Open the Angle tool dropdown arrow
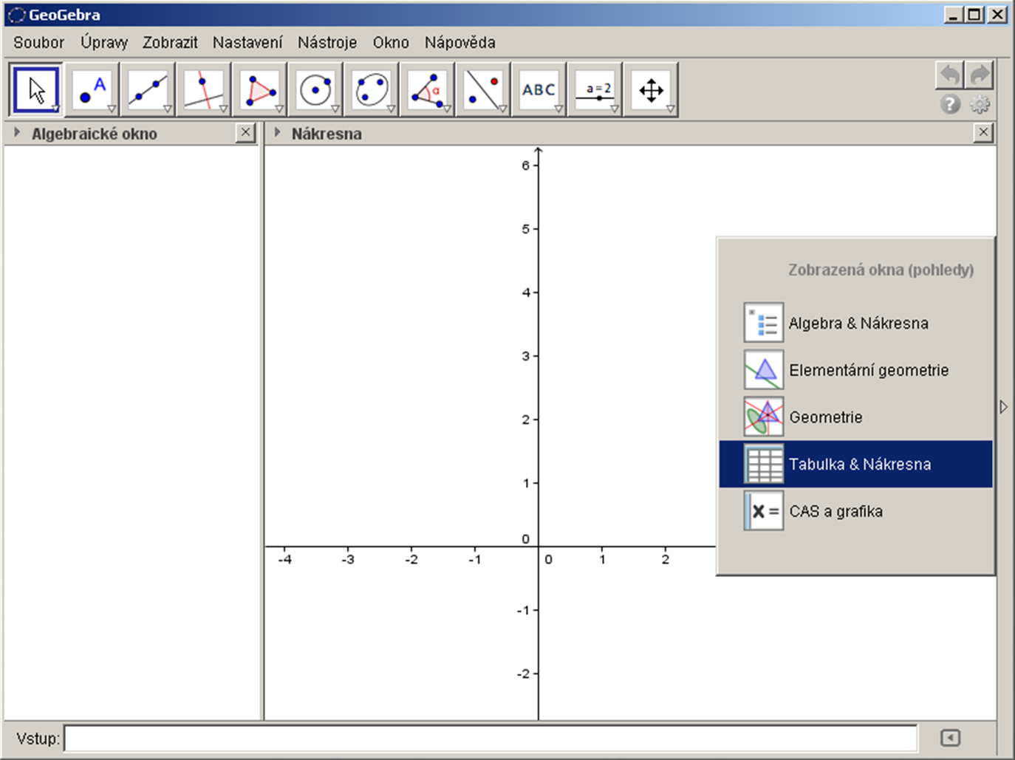Viewport: 1015px width, 760px height. point(447,109)
